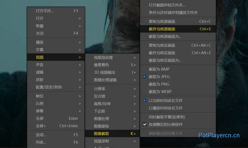Viewport: 248px width, 148px height.
Task: Open the 图像处理 submenu
Action: [112, 119]
